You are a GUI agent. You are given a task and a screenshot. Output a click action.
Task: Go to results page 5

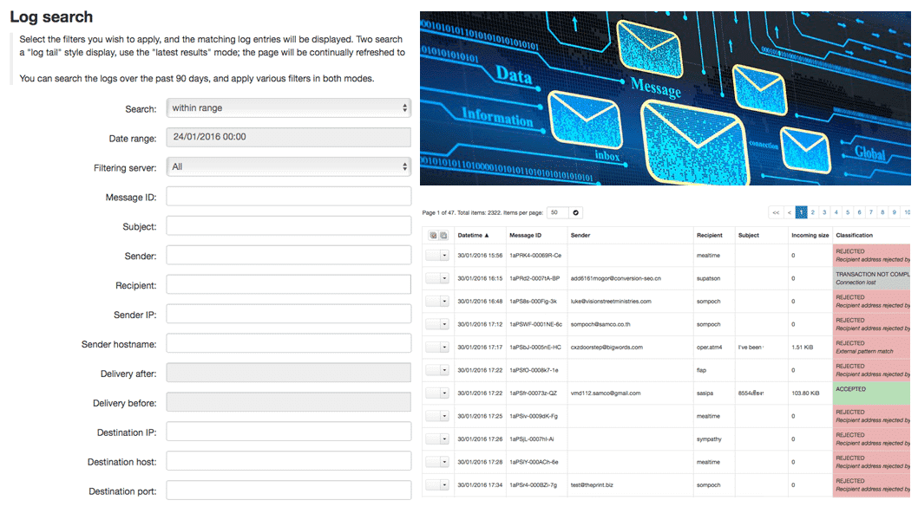pos(847,213)
